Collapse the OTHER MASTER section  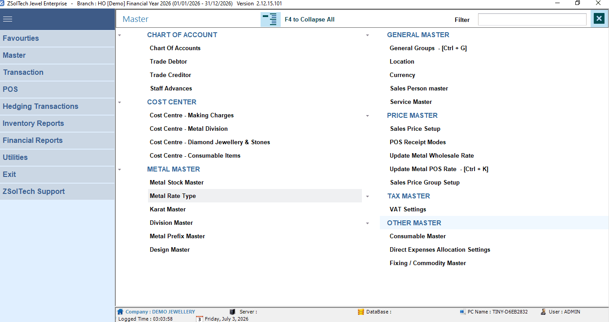[367, 223]
